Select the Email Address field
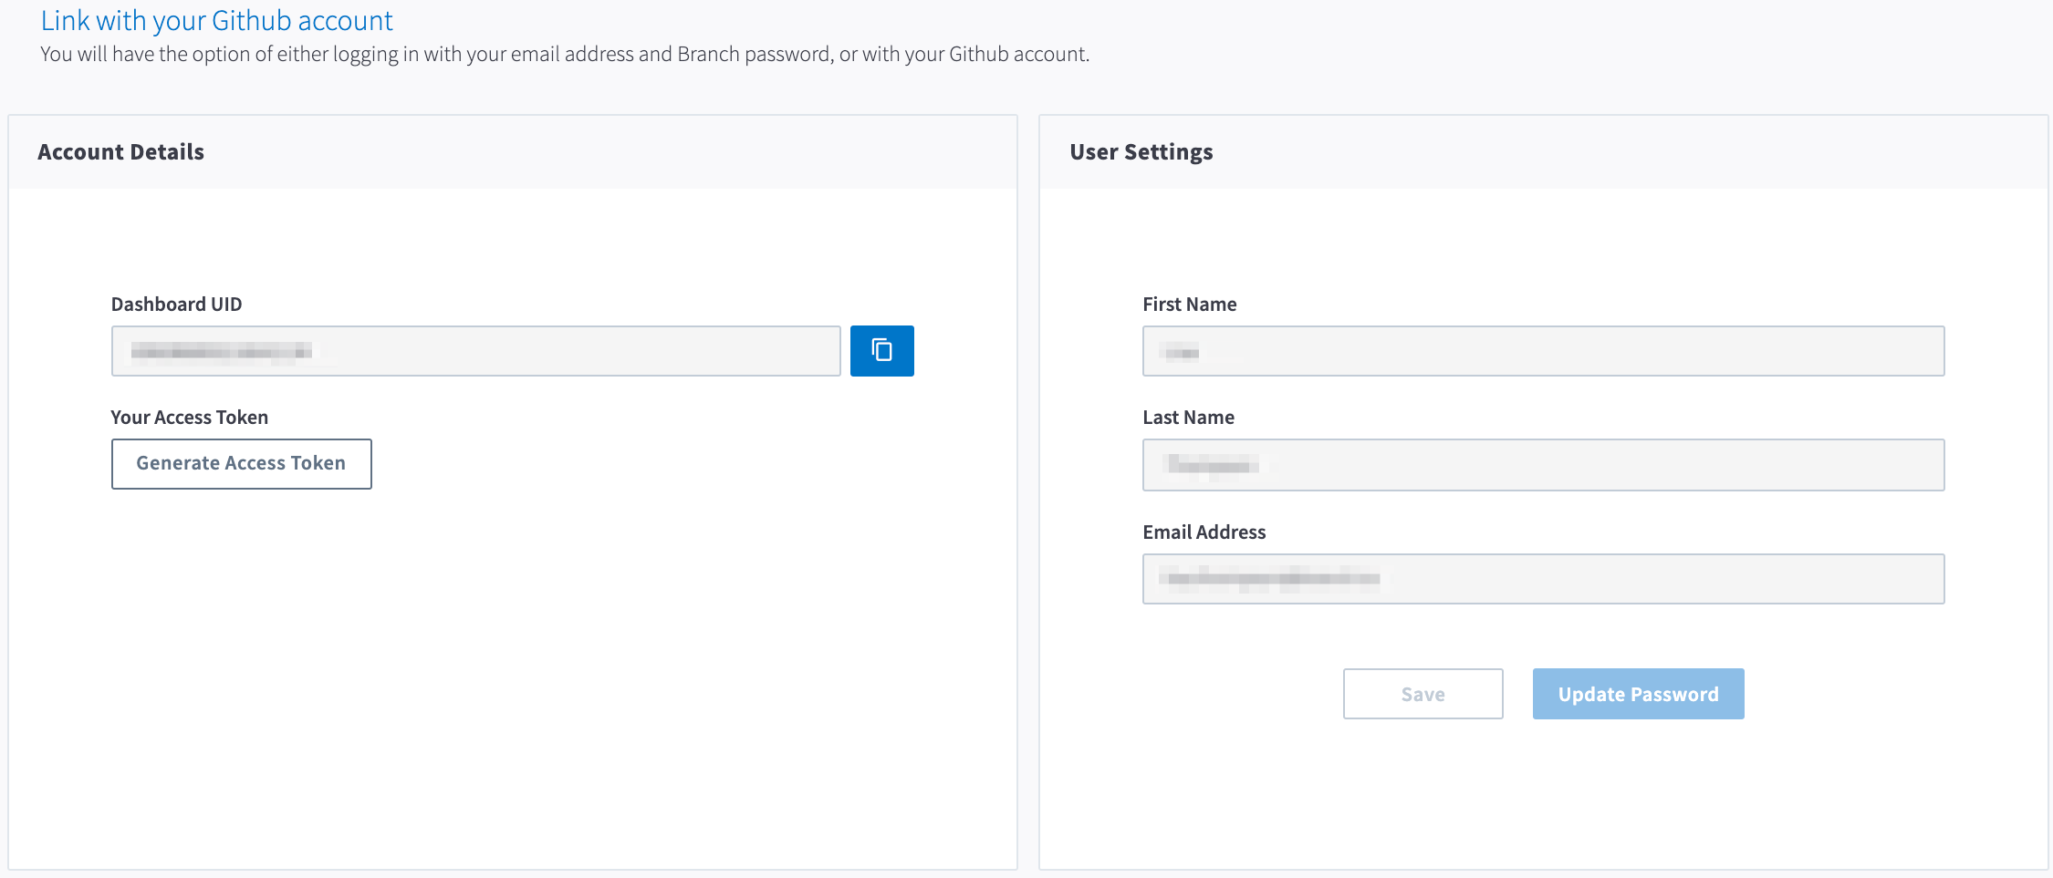Viewport: 2053px width, 878px height. pyautogui.click(x=1543, y=579)
